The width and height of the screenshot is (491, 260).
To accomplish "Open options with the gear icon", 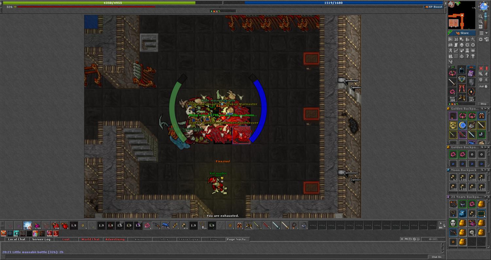I will pos(481,40).
